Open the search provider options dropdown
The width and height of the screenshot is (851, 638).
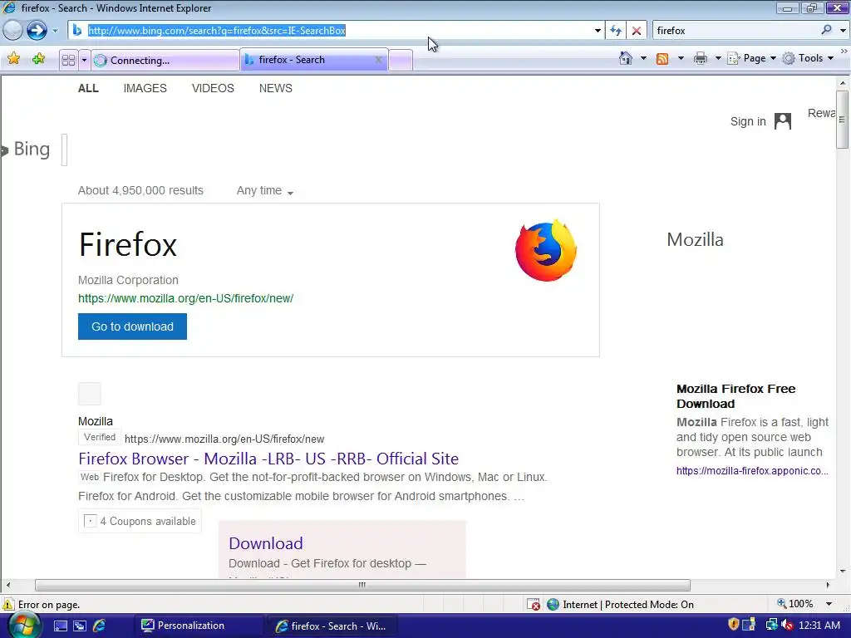tap(843, 31)
